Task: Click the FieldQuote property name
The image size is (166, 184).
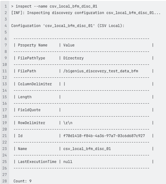Action: coord(29,110)
